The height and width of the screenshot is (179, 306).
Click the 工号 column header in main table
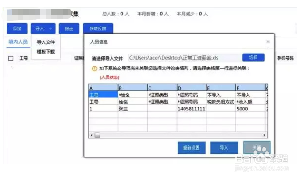click(x=24, y=58)
